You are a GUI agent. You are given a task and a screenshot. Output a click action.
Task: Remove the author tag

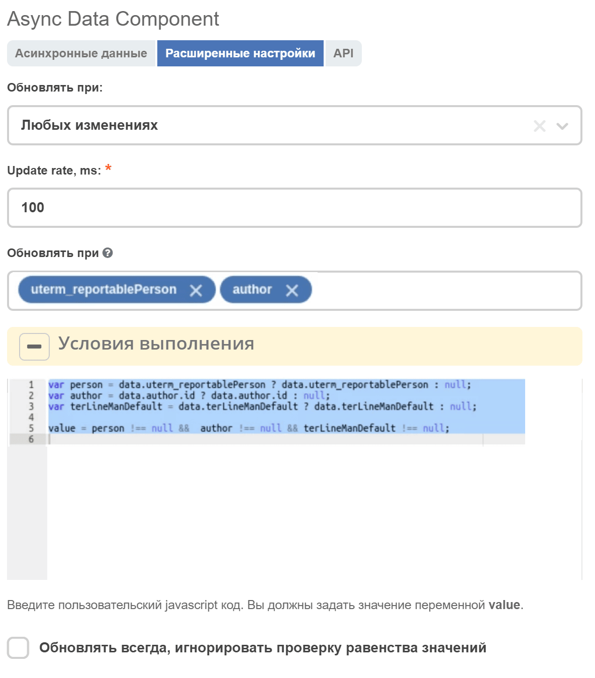292,290
